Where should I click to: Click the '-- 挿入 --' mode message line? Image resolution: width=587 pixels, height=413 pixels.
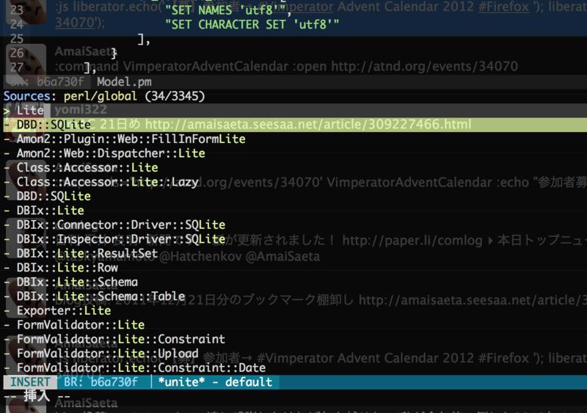tap(37, 396)
